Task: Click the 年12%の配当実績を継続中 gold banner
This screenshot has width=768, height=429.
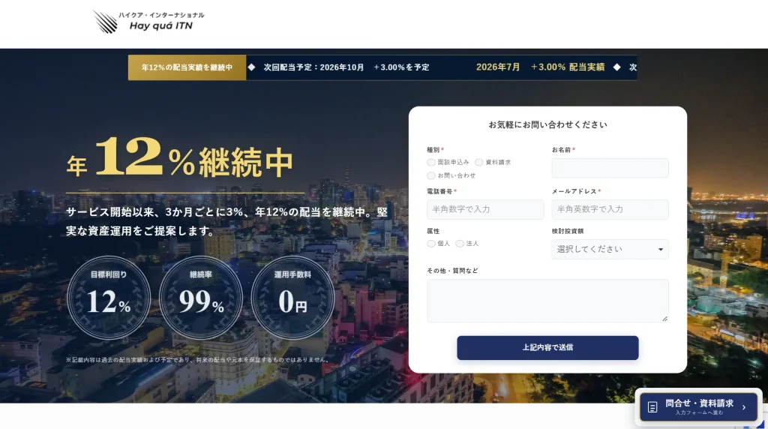Action: (187, 67)
